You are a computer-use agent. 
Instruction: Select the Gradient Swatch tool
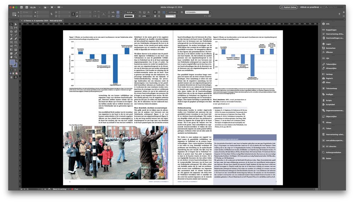click(x=11, y=49)
